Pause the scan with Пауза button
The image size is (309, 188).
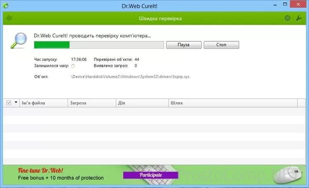pyautogui.click(x=184, y=45)
